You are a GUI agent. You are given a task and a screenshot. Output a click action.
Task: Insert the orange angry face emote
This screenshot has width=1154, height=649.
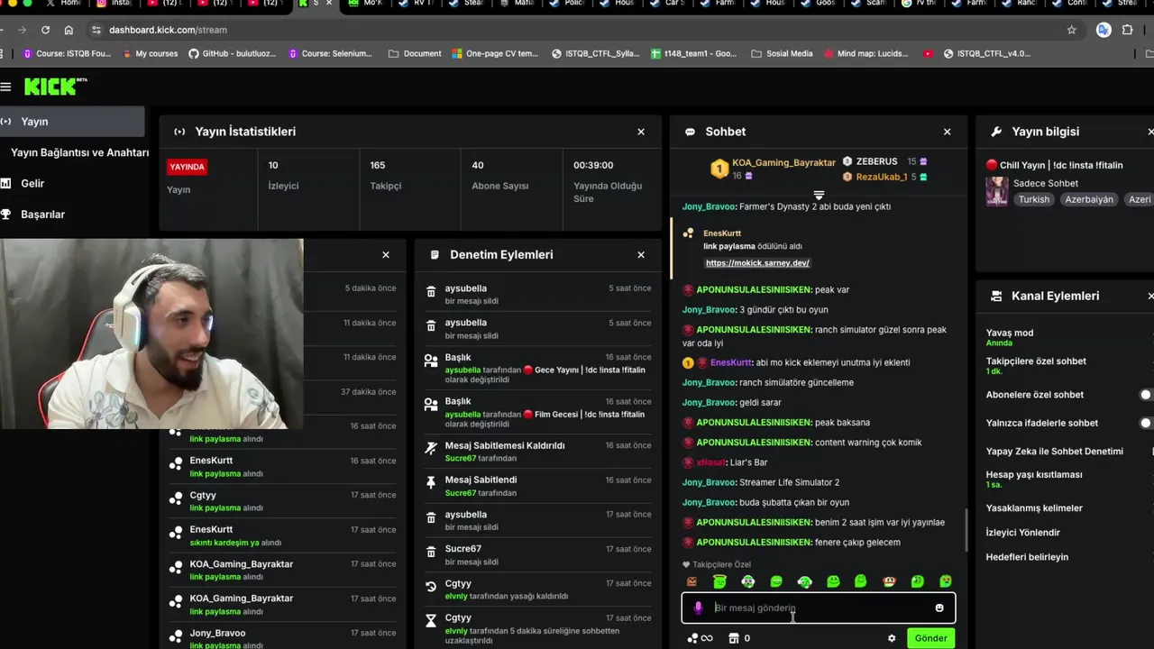[x=691, y=581]
